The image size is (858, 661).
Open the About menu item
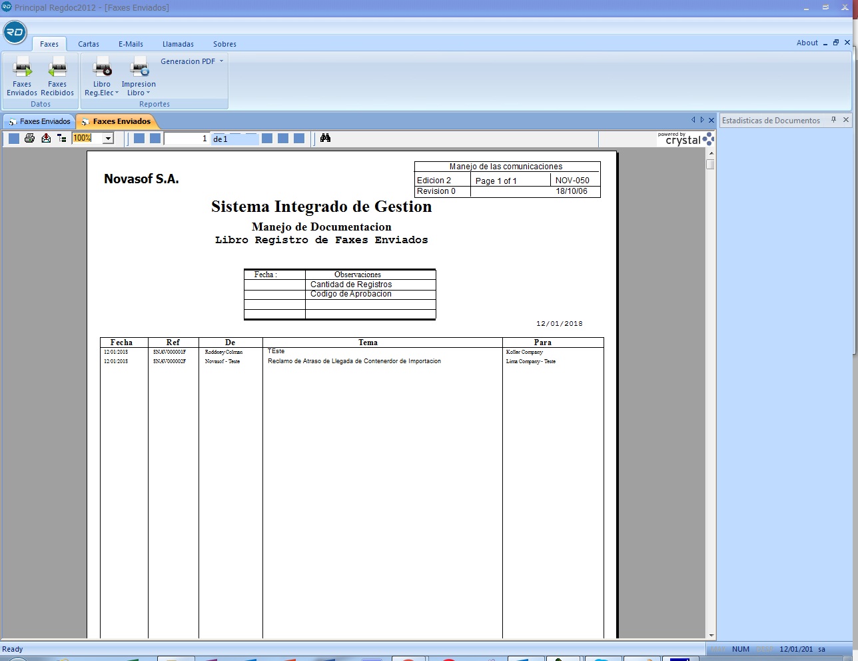click(807, 43)
